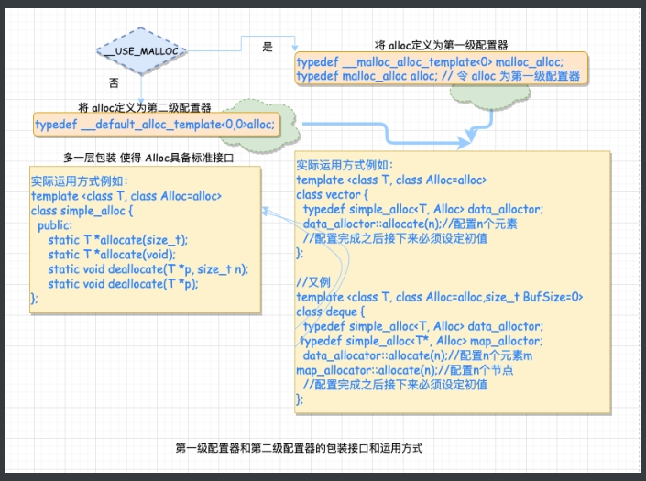This screenshot has height=481, width=646.
Task: Click the static void deallocate(T *p, size_t n) line
Action: pyautogui.click(x=148, y=269)
